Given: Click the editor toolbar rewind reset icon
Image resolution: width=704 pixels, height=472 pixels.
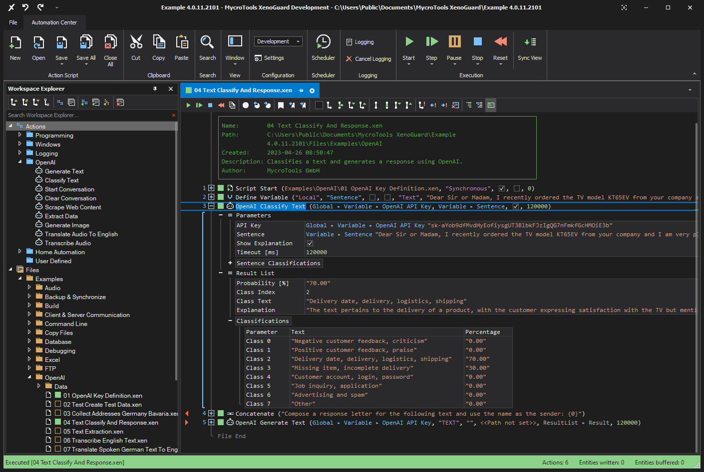Looking at the screenshot, I should 221,105.
